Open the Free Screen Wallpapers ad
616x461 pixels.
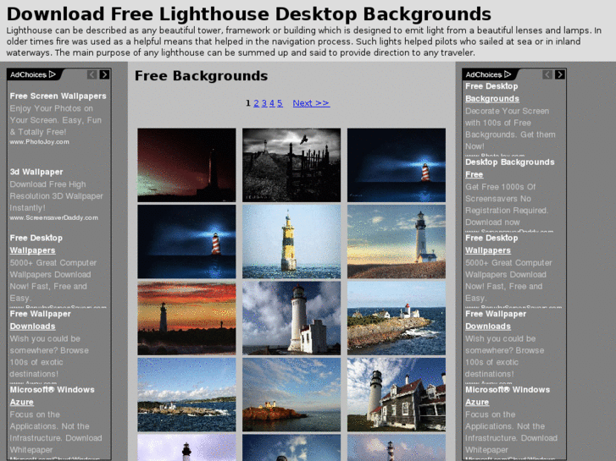click(x=58, y=96)
